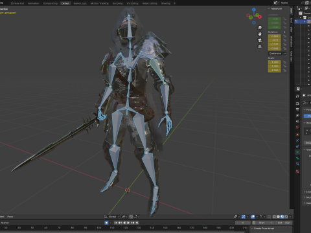Viewport: 311px width, 233px height.
Task: Click the current frame number field
Action: [243, 223]
